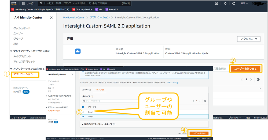This screenshot has height=140, width=268.
Task: Switch to the ユーザー (2) tab
Action: click(x=86, y=90)
